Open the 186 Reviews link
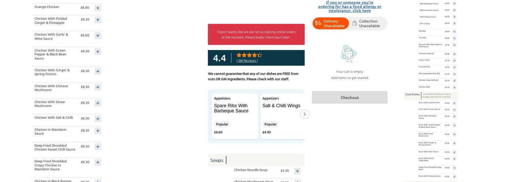This screenshot has width=511, height=182. pyautogui.click(x=247, y=61)
